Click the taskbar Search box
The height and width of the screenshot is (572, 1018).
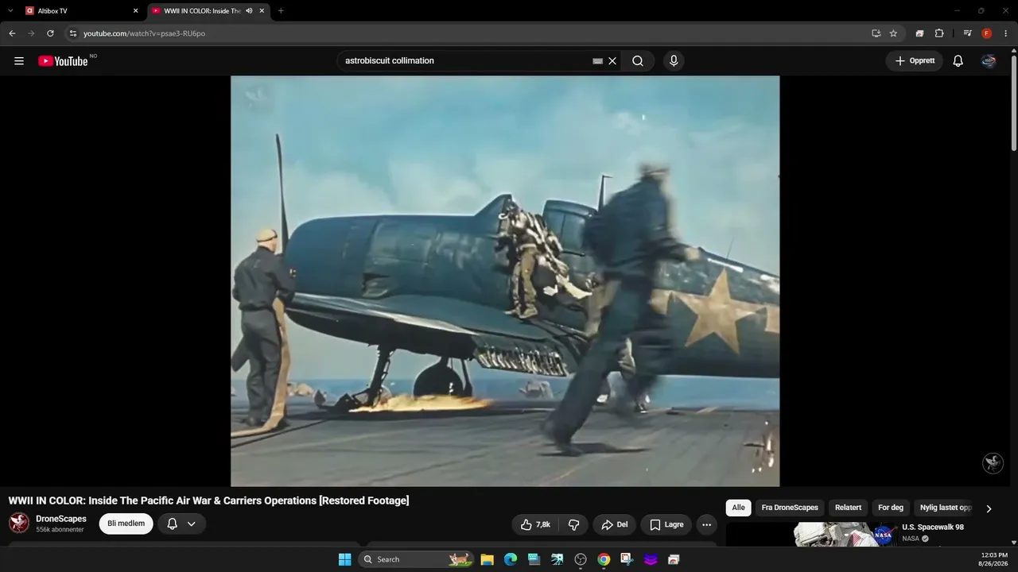[416, 559]
